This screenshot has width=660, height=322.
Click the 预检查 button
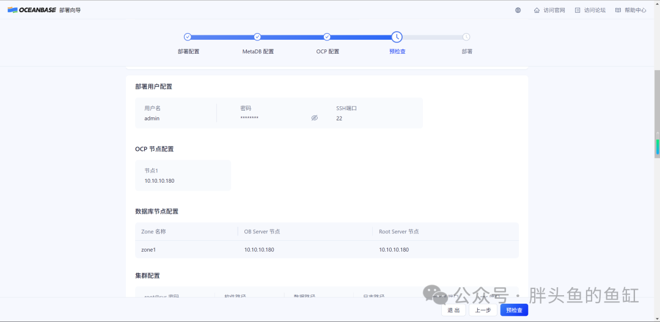(x=514, y=310)
